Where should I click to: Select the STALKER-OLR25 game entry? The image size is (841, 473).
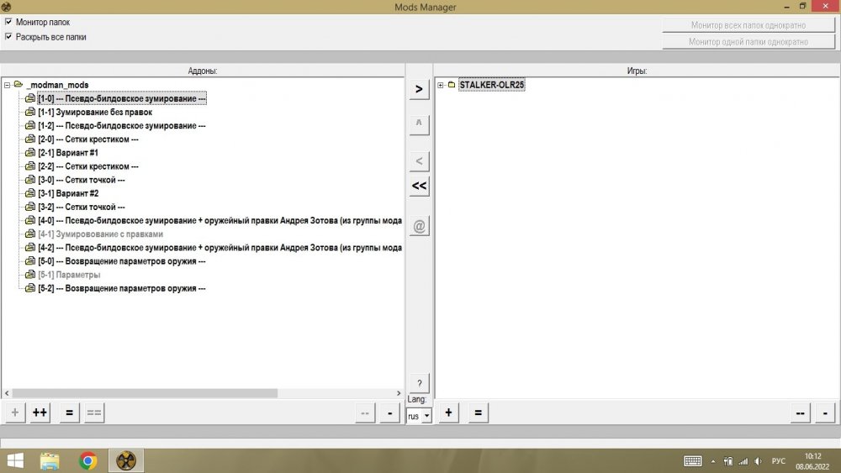[x=491, y=85]
